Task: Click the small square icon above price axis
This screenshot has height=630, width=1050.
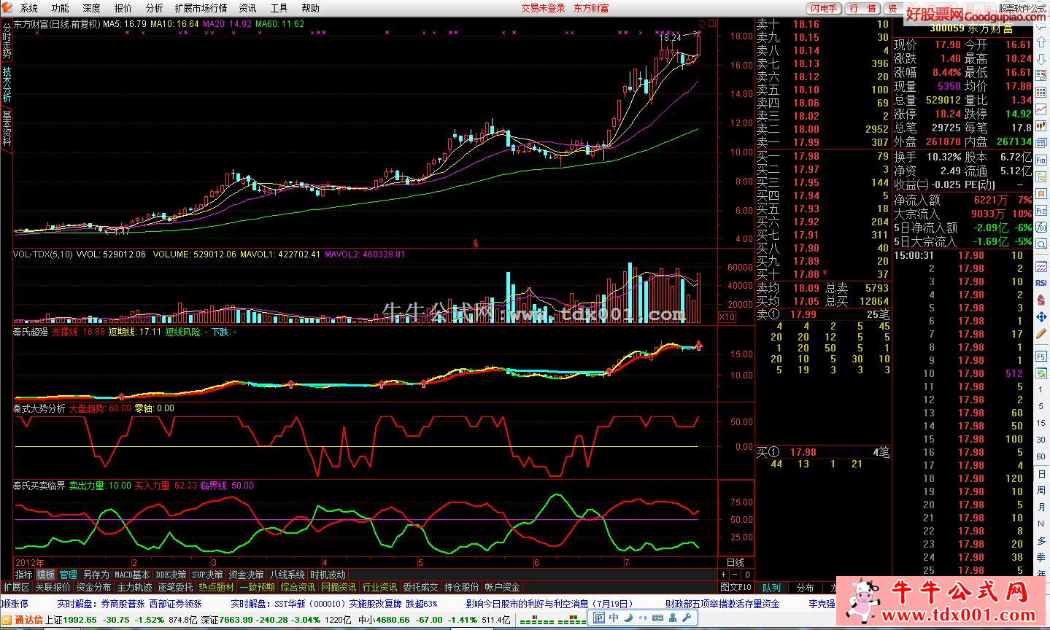Action: point(712,23)
